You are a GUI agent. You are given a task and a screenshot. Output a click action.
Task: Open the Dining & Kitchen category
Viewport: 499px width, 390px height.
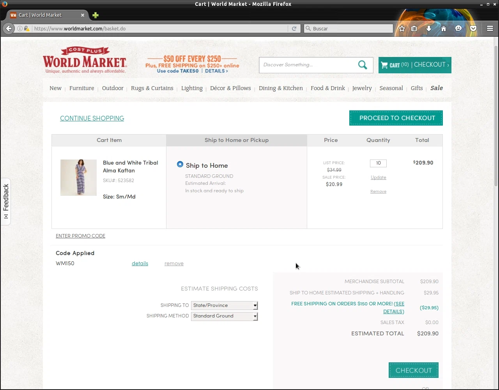click(281, 88)
